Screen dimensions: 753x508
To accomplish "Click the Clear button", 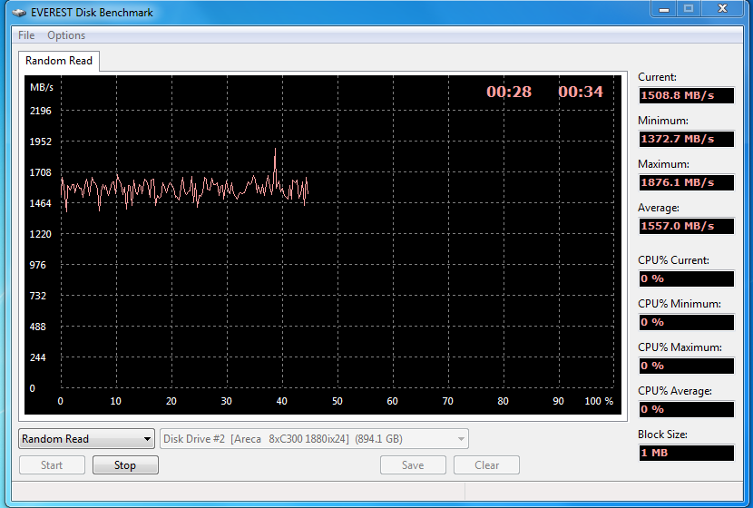I will [486, 465].
